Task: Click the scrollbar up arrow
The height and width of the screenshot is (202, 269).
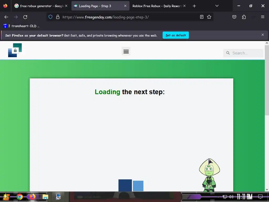Action: tap(267, 43)
